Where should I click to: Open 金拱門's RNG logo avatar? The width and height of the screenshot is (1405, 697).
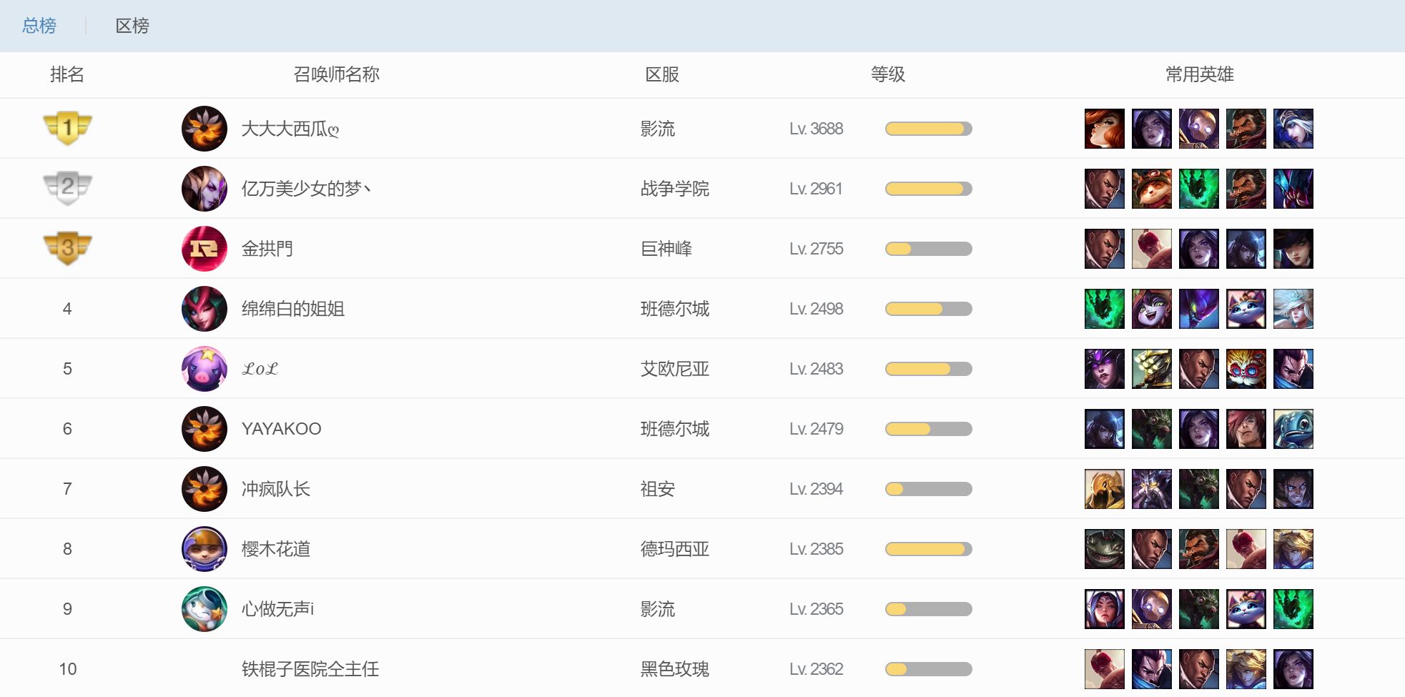[x=204, y=249]
